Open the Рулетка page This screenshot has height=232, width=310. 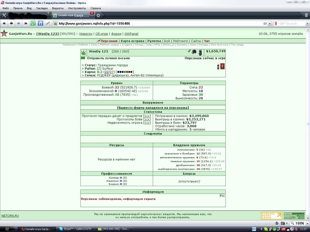pos(154,41)
